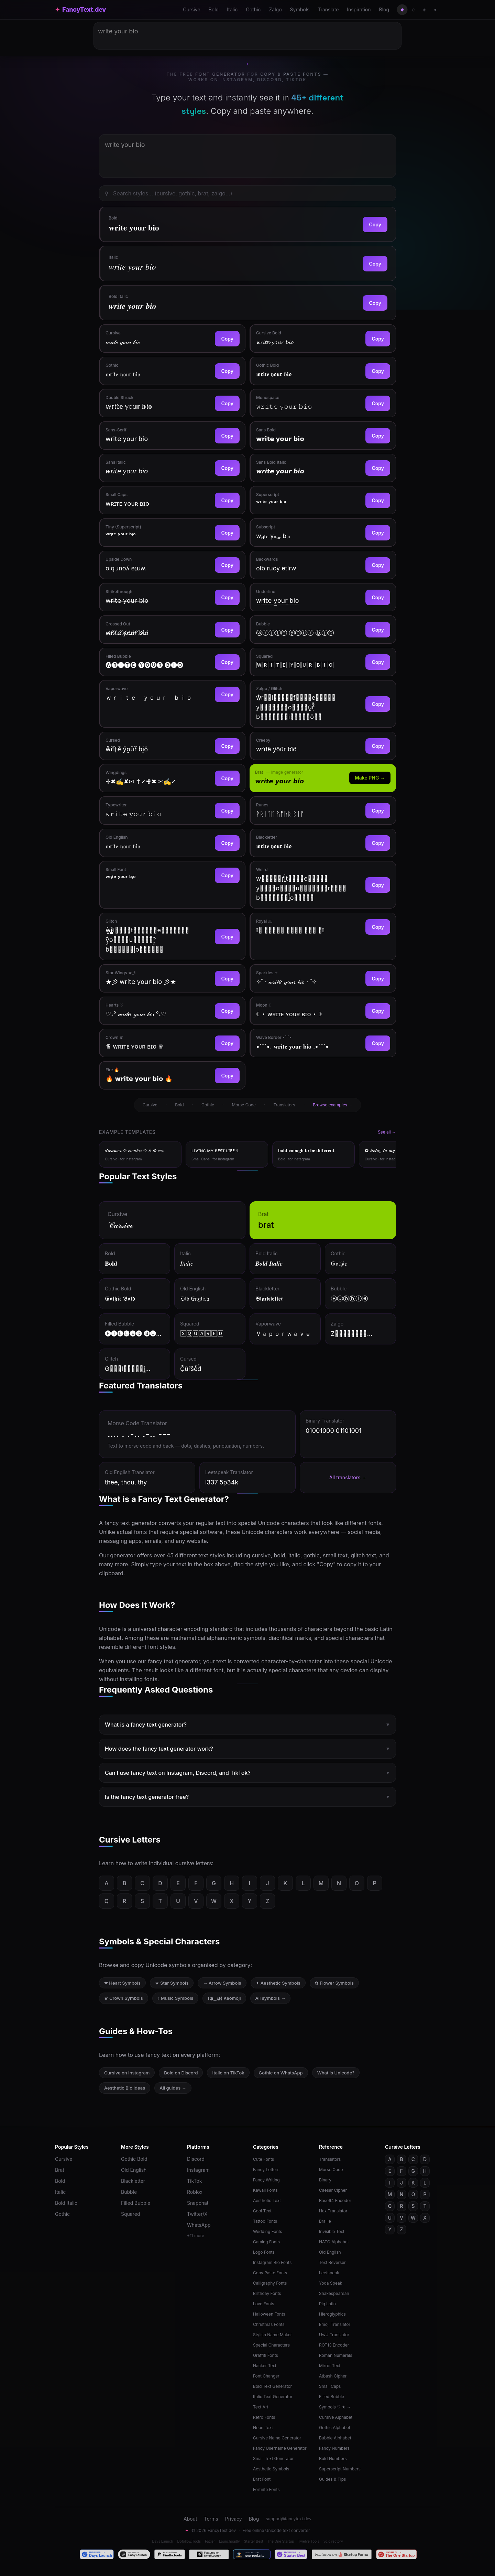Open the Italic on TikTok guide
The image size is (495, 2576).
point(228,2073)
